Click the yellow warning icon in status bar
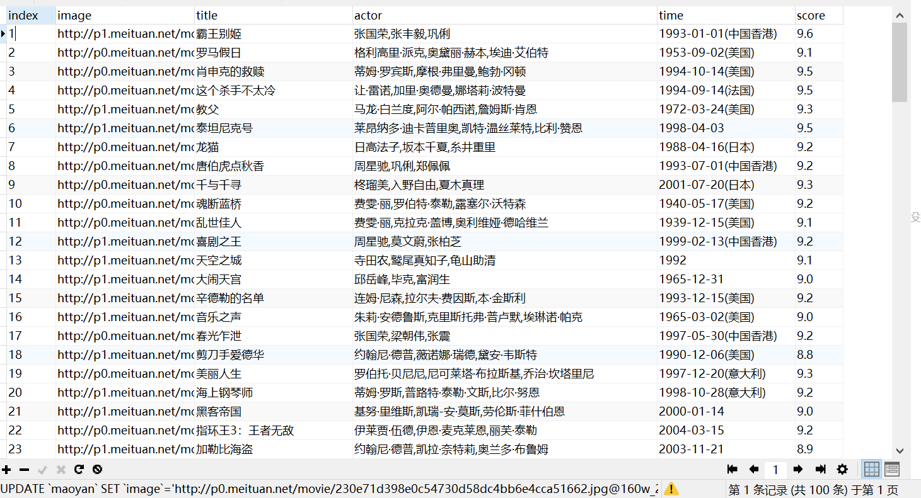This screenshot has width=921, height=498. (671, 489)
